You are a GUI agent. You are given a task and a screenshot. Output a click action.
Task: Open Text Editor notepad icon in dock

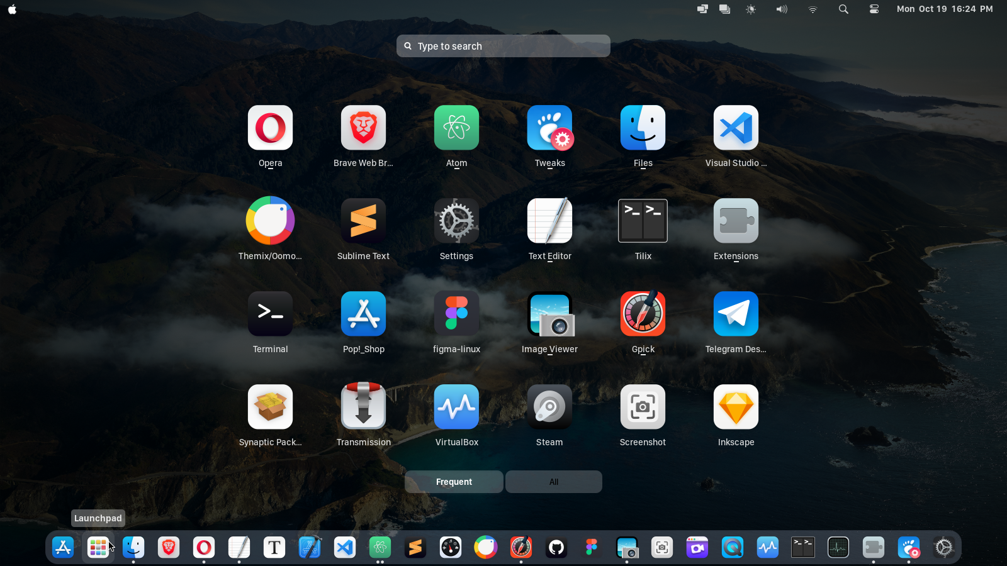pos(239,547)
